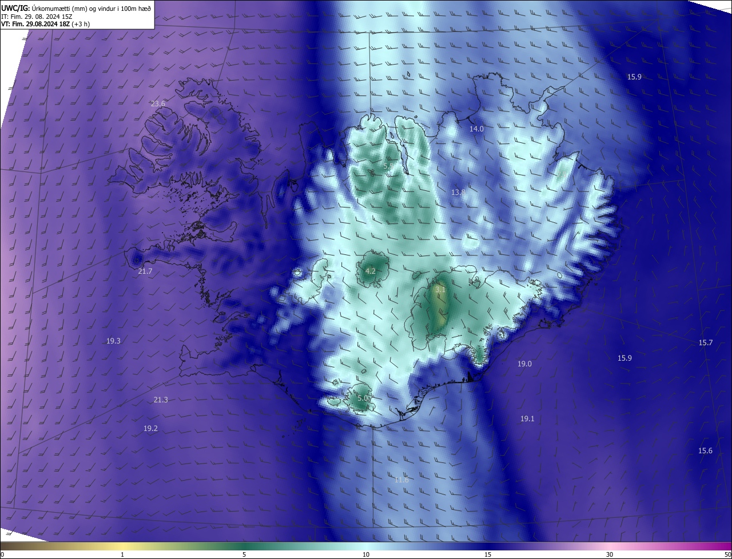Click the 19.1 value label
732x559 pixels.
[x=527, y=418]
